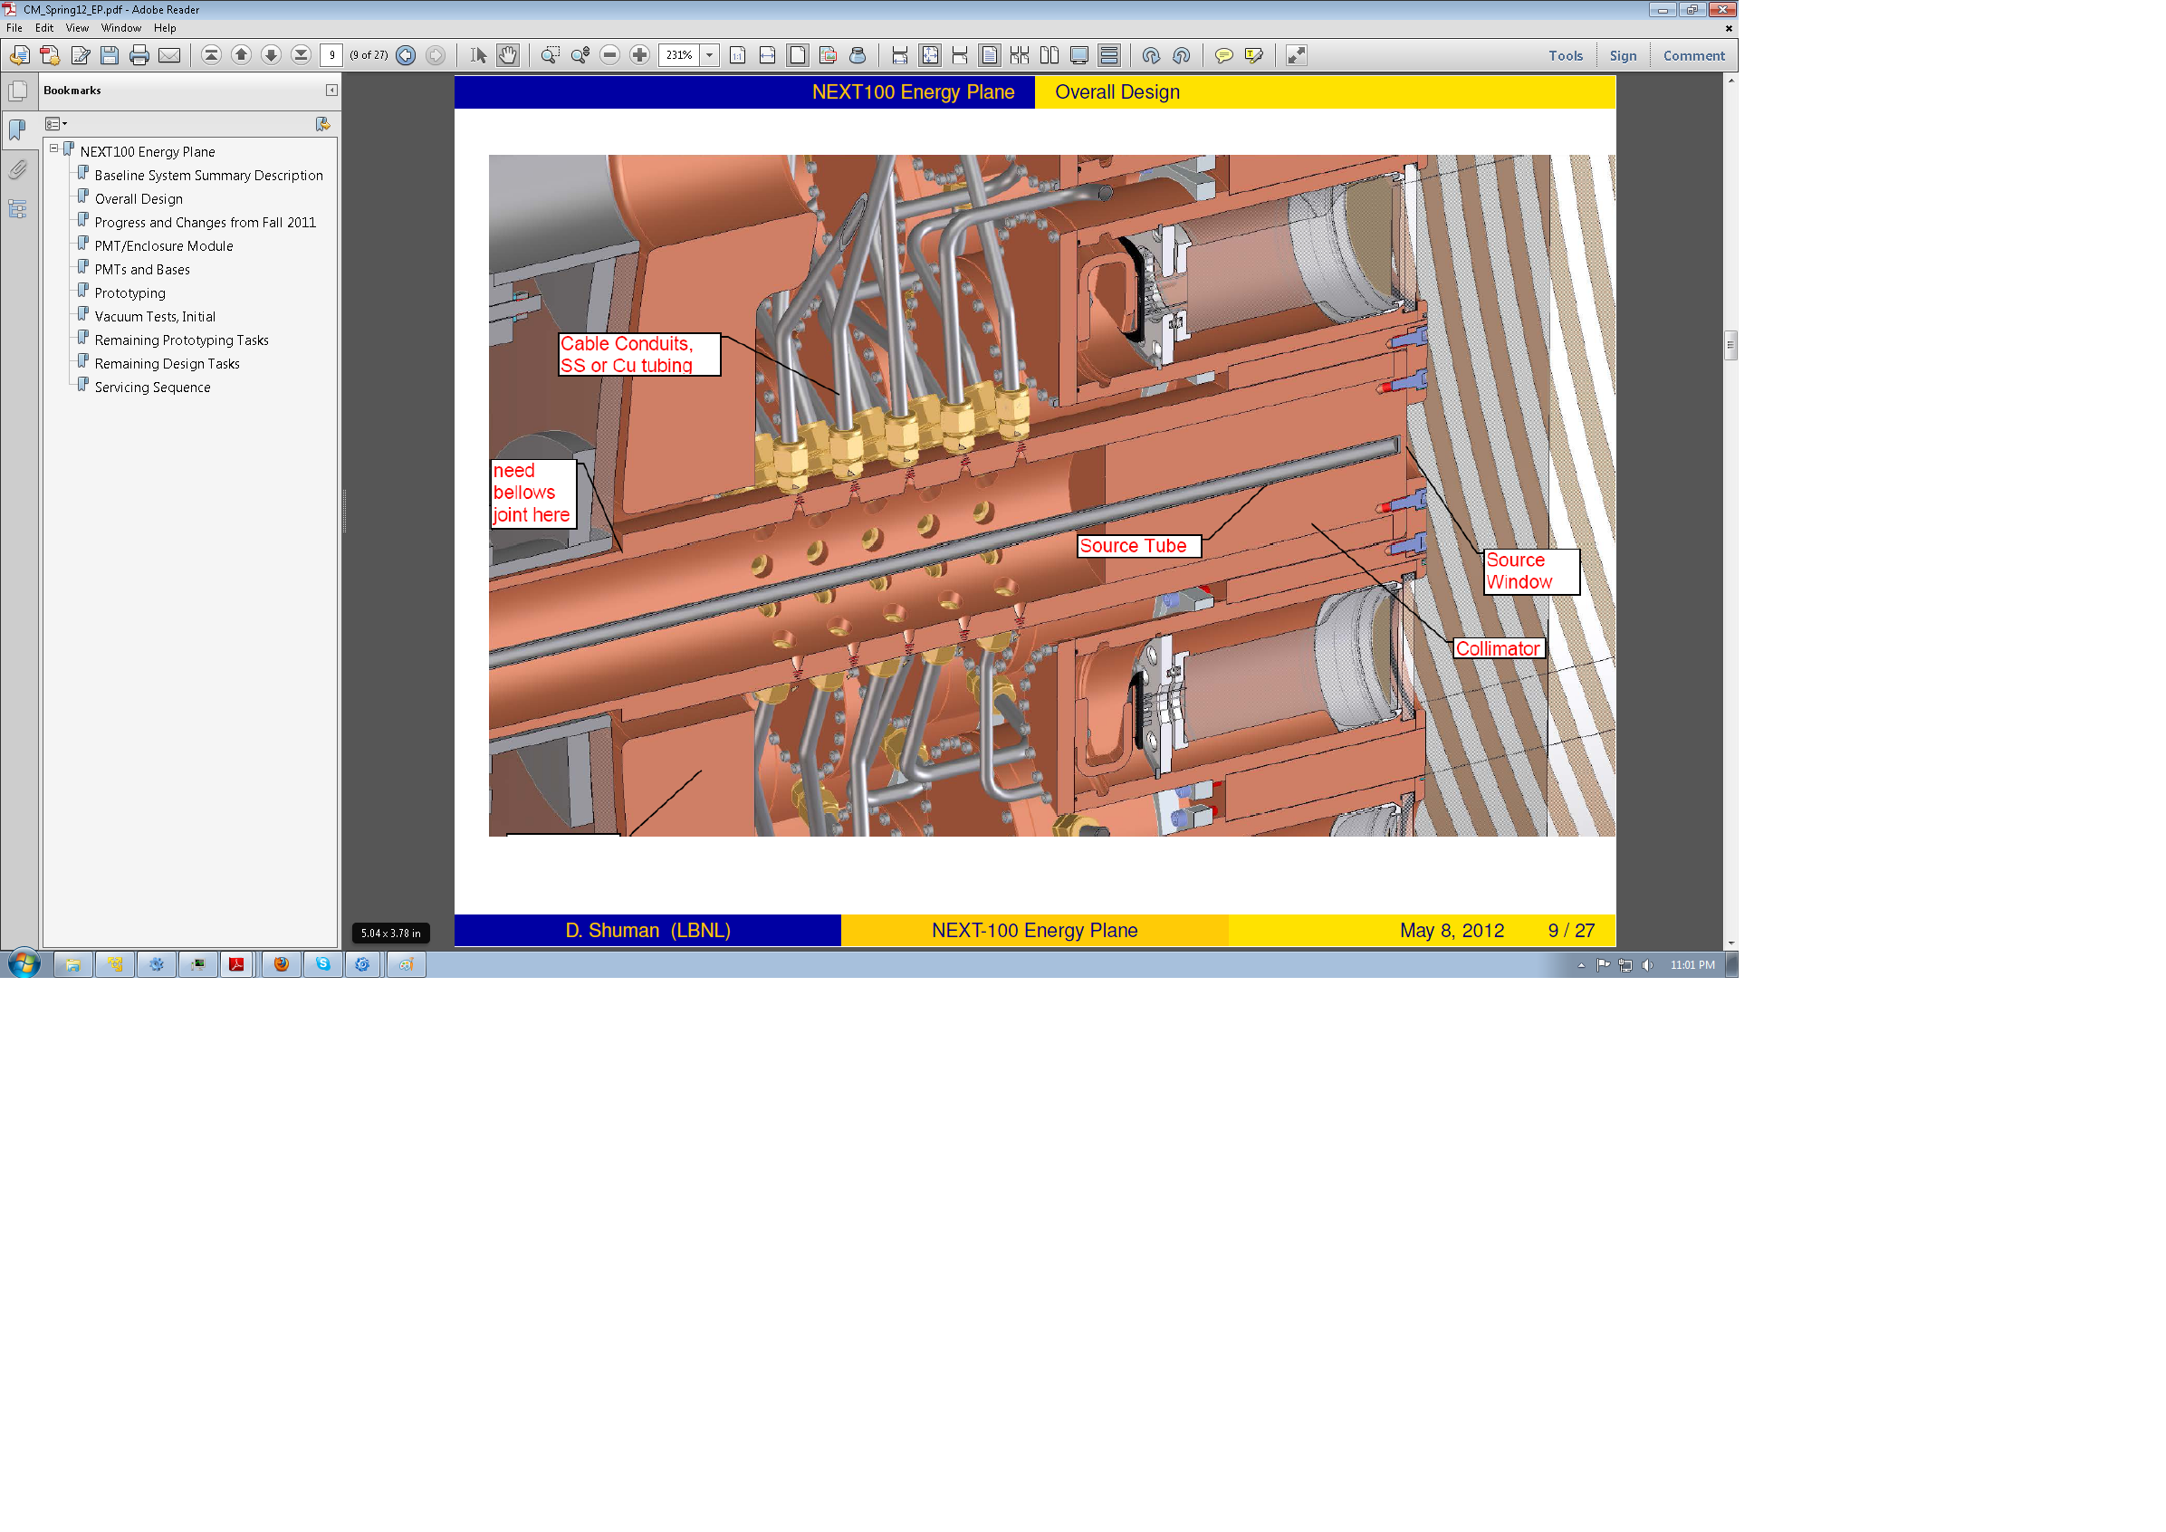Click the Sign/Edit document pencil icon
Image resolution: width=2166 pixels, height=1532 pixels.
(81, 55)
